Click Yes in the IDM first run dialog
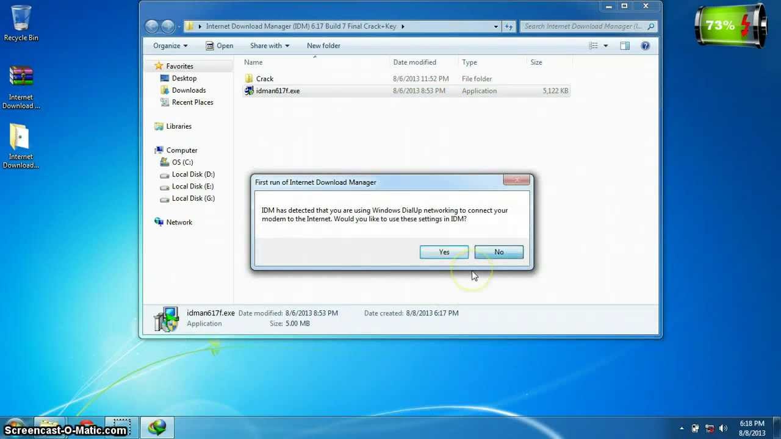The width and height of the screenshot is (781, 439). (x=444, y=252)
